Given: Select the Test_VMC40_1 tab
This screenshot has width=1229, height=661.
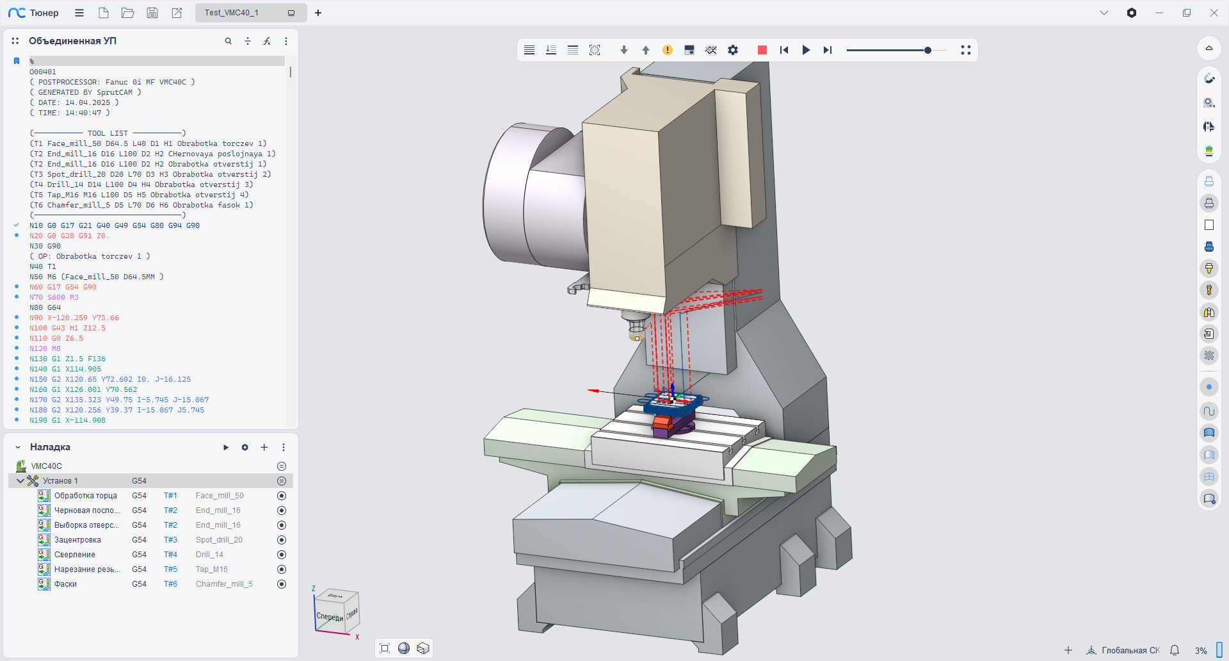Looking at the screenshot, I should [x=232, y=13].
